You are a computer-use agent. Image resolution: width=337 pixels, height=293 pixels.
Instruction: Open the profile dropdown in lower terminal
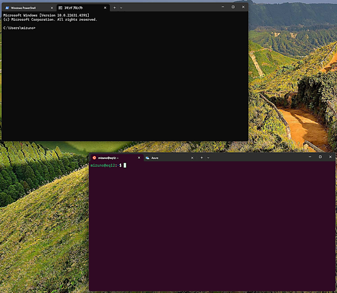tap(208, 158)
